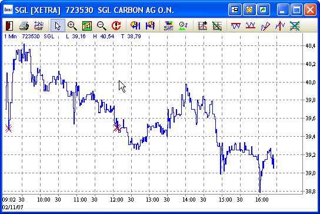Viewport: 320px width, 214px height.
Task: Click the '15:00' time axis label
Action: (225, 200)
